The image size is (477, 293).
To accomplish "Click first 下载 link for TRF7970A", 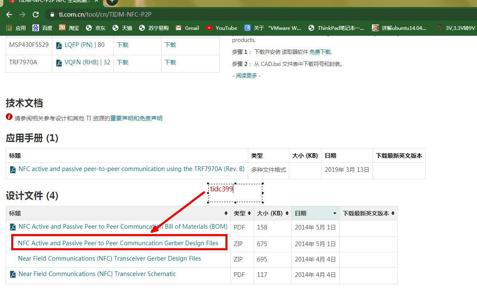I will (122, 62).
